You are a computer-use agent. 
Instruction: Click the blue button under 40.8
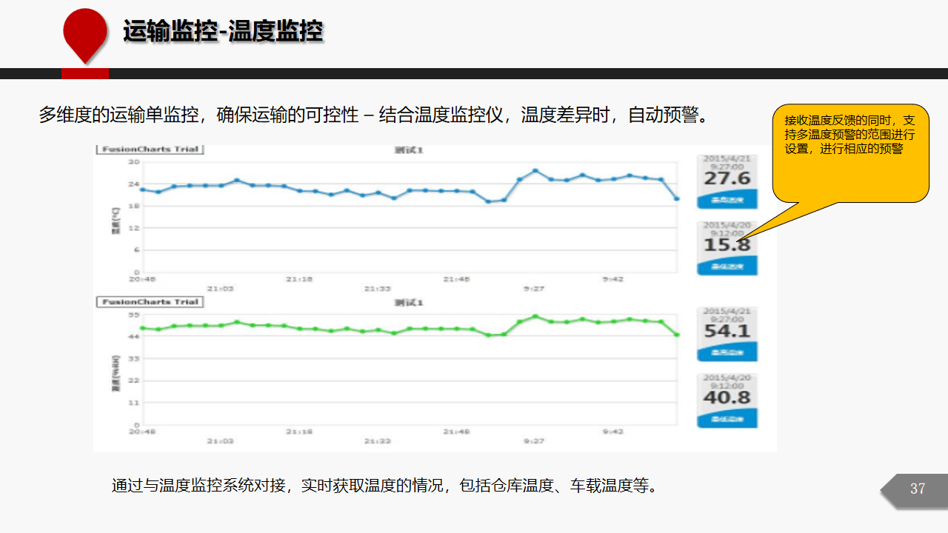tap(727, 418)
